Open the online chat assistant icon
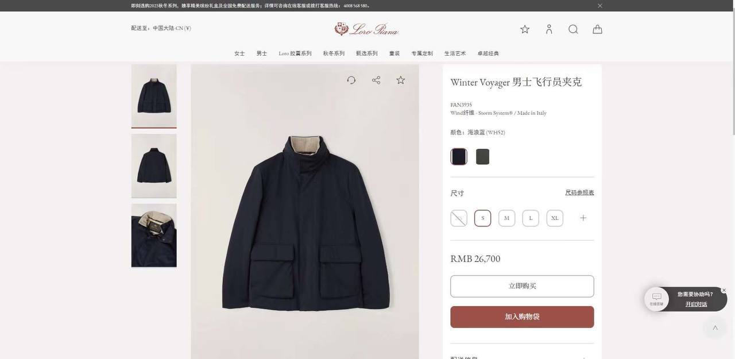 [656, 299]
